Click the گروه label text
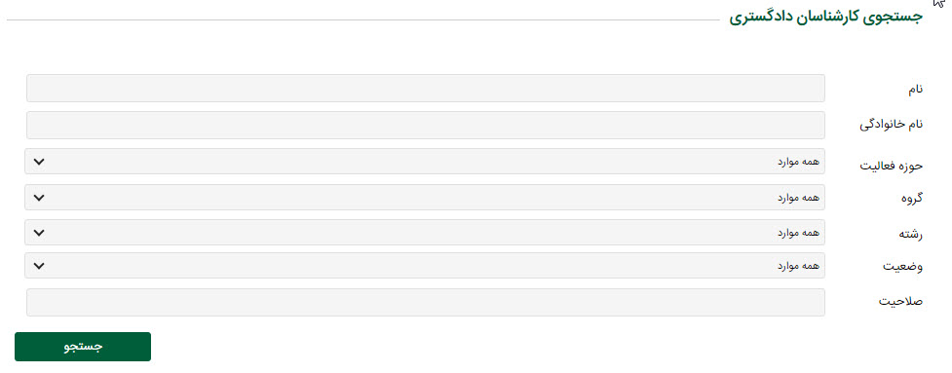The width and height of the screenshot is (952, 373). (911, 199)
